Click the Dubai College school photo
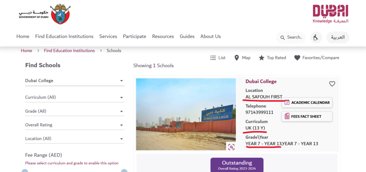This screenshot has width=366, height=172. pyautogui.click(x=186, y=114)
